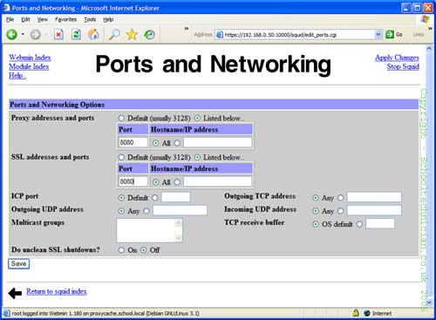Screen dimensions: 436x320
Task: Open the Back button history dropdown arrow
Action: [x=23, y=35]
